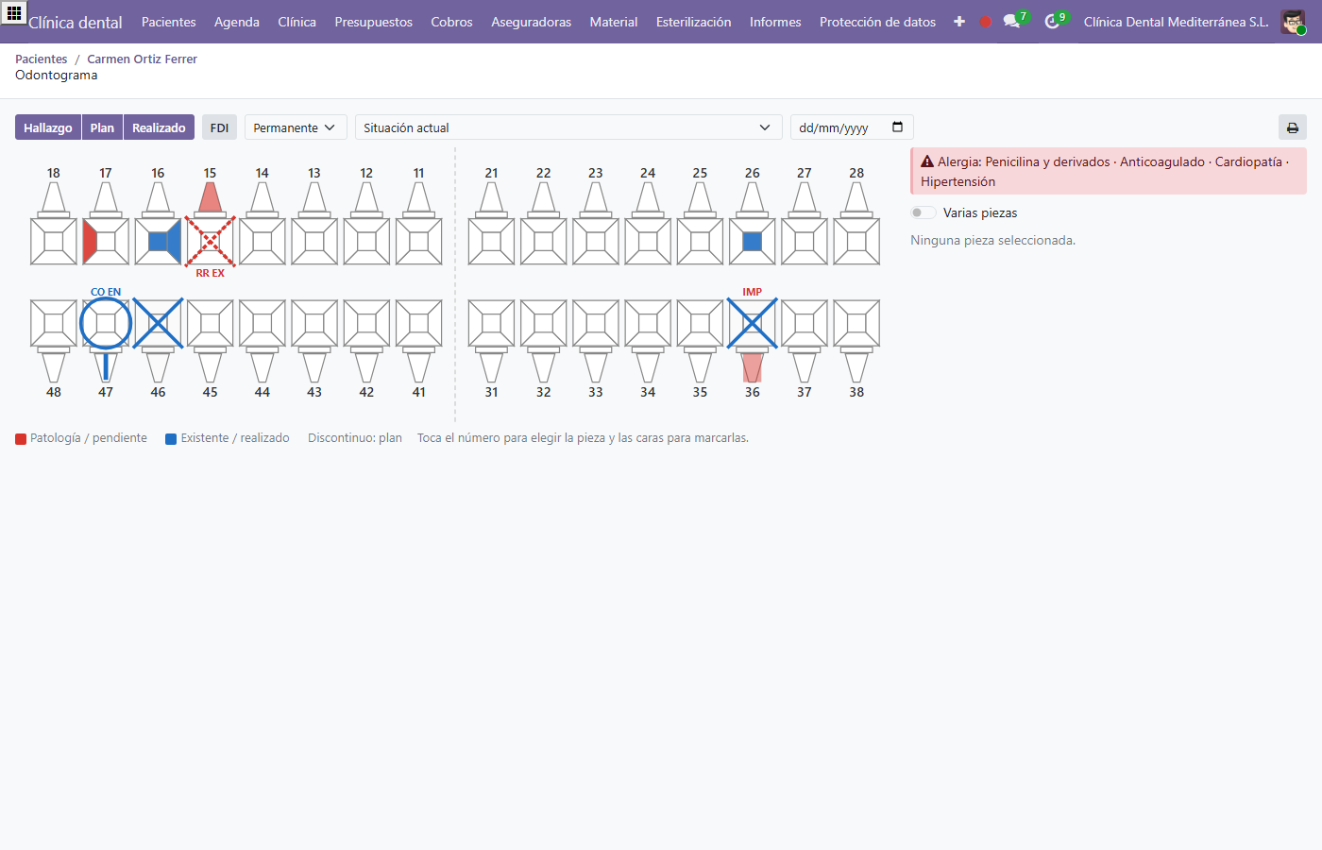The height and width of the screenshot is (850, 1322).
Task: Open the apps grid menu icon
Action: click(x=14, y=13)
